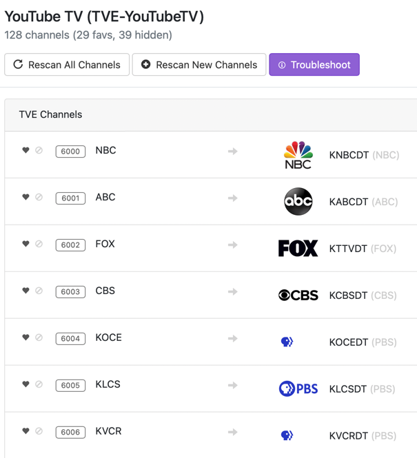Hide the CBS channel
The width and height of the screenshot is (417, 458).
pos(39,291)
